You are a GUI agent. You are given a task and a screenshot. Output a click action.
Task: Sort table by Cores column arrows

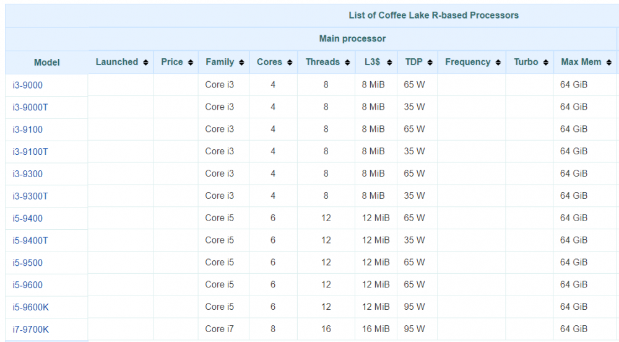click(290, 63)
